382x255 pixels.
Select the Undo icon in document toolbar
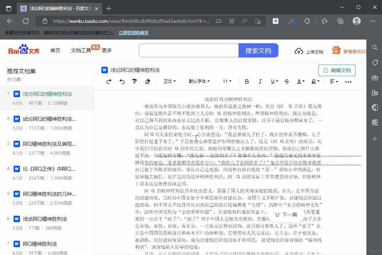click(x=122, y=81)
